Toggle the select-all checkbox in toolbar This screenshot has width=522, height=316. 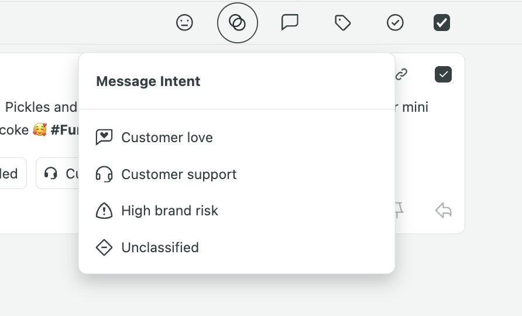[x=442, y=23]
